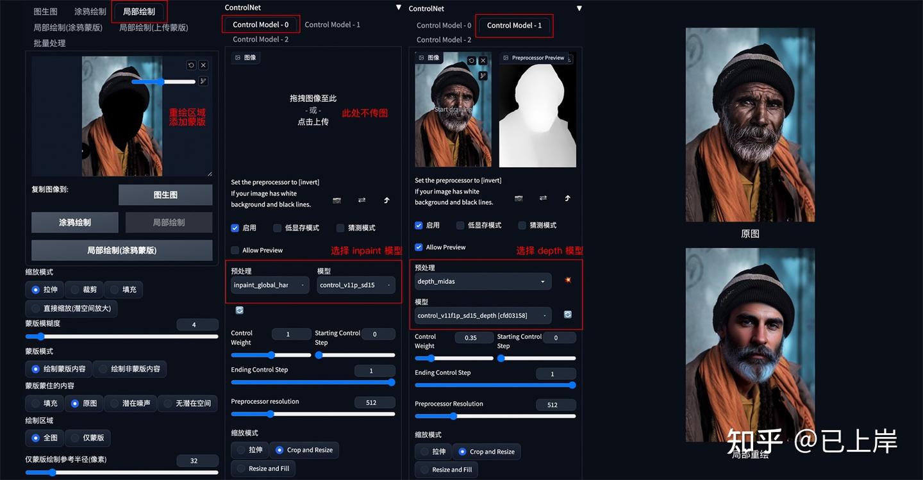Uncheck Allow Preview in Control Model 1
This screenshot has width=923, height=480.
pyautogui.click(x=419, y=247)
